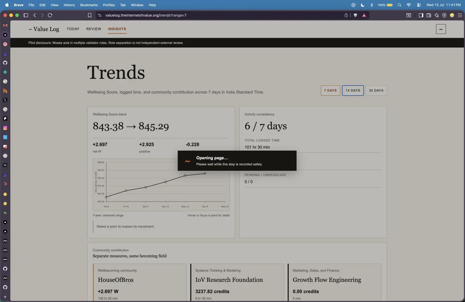Viewport: 465px width, 302px height.
Task: Open site settings icon left of URL
Action: [100, 15]
